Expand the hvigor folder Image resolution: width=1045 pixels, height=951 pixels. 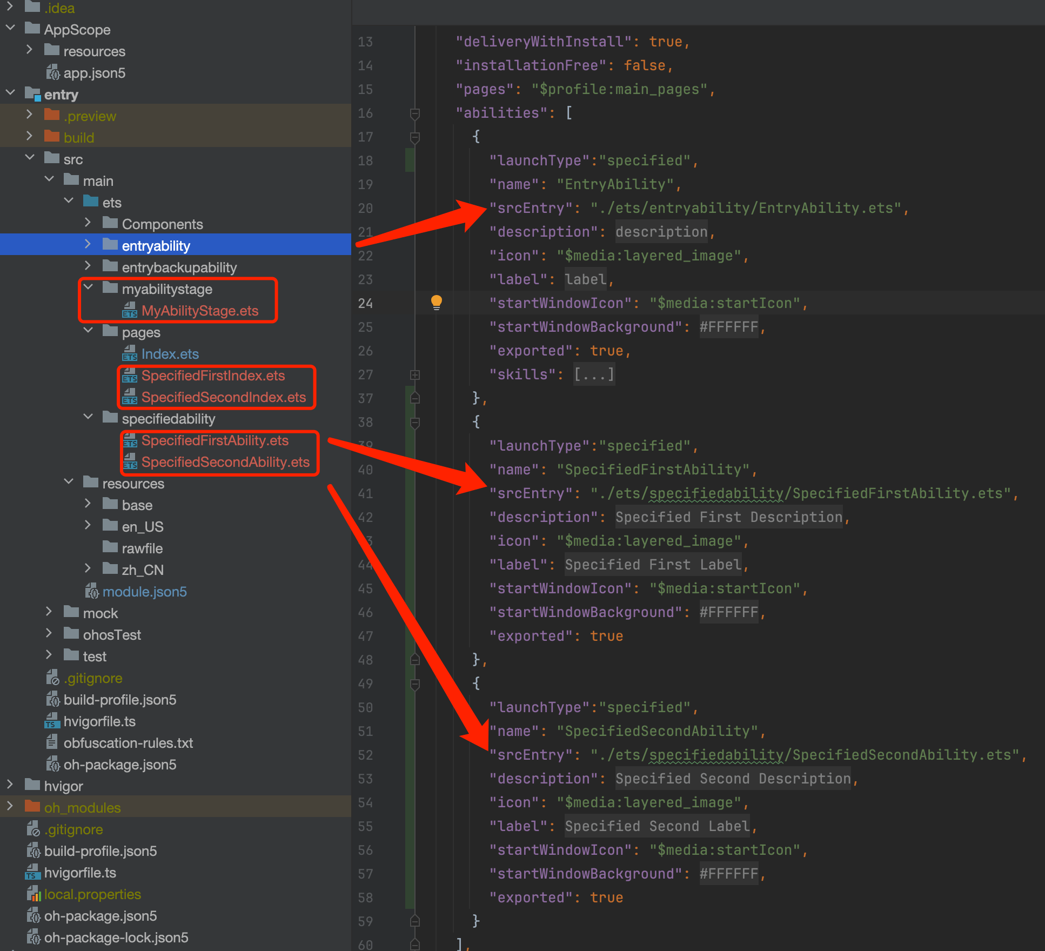point(10,785)
